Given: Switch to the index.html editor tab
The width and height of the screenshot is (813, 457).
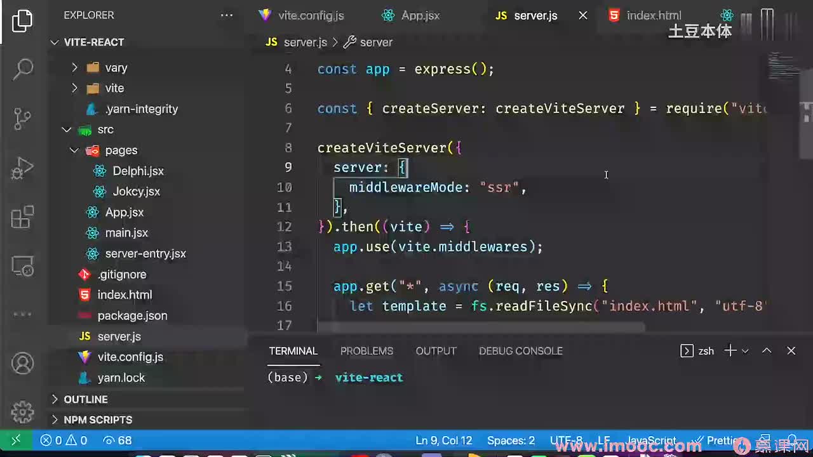Looking at the screenshot, I should click(x=645, y=16).
